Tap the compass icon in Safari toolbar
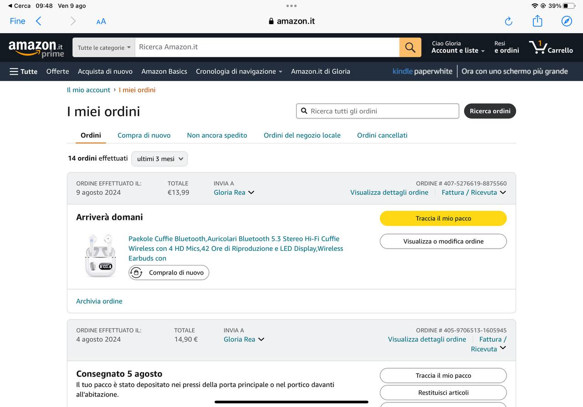583x407 pixels. tap(567, 21)
